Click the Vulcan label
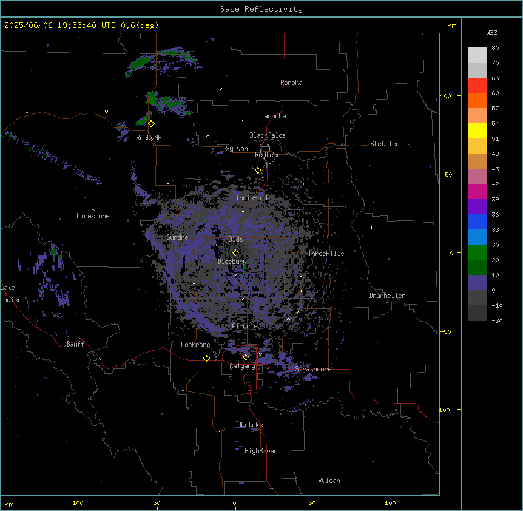 (329, 481)
